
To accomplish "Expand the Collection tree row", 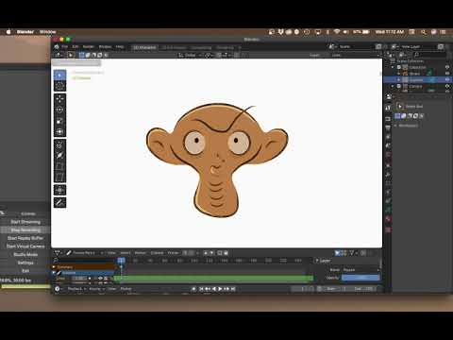I will coord(393,67).
